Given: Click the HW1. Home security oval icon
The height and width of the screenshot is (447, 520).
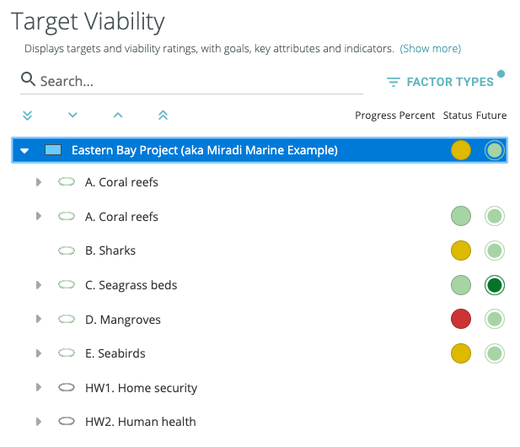Looking at the screenshot, I should pos(67,388).
